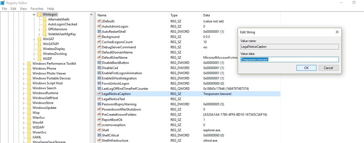Click the LegalNoticeText string icon

pos(99,99)
